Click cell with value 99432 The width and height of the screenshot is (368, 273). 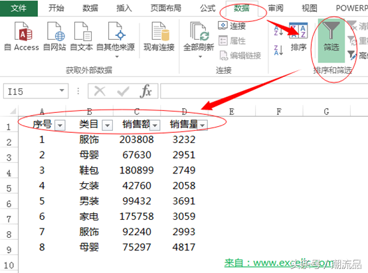tap(137, 201)
